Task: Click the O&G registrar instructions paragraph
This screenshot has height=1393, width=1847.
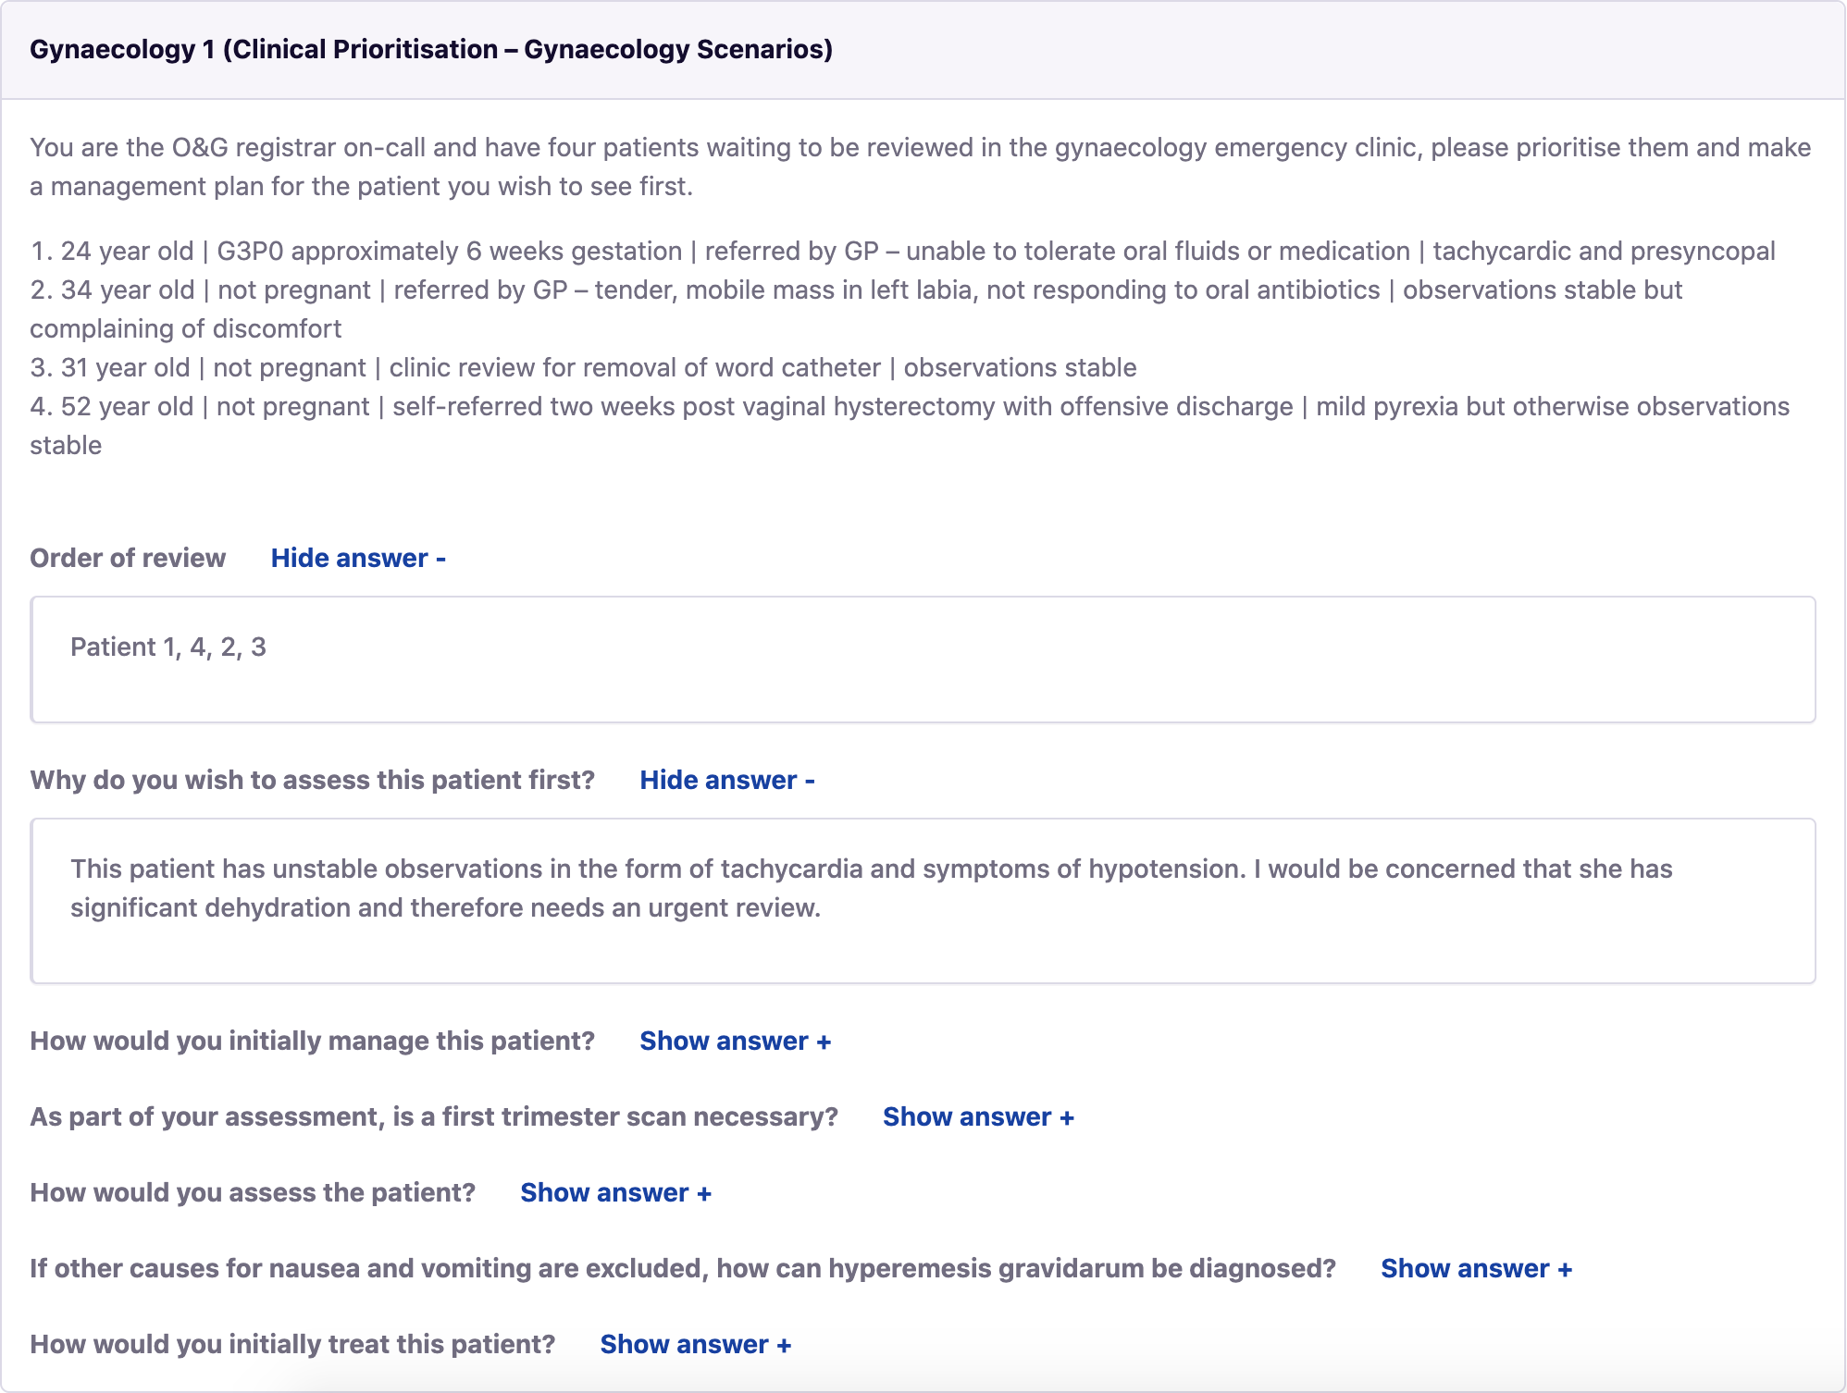Action: pyautogui.click(x=920, y=166)
